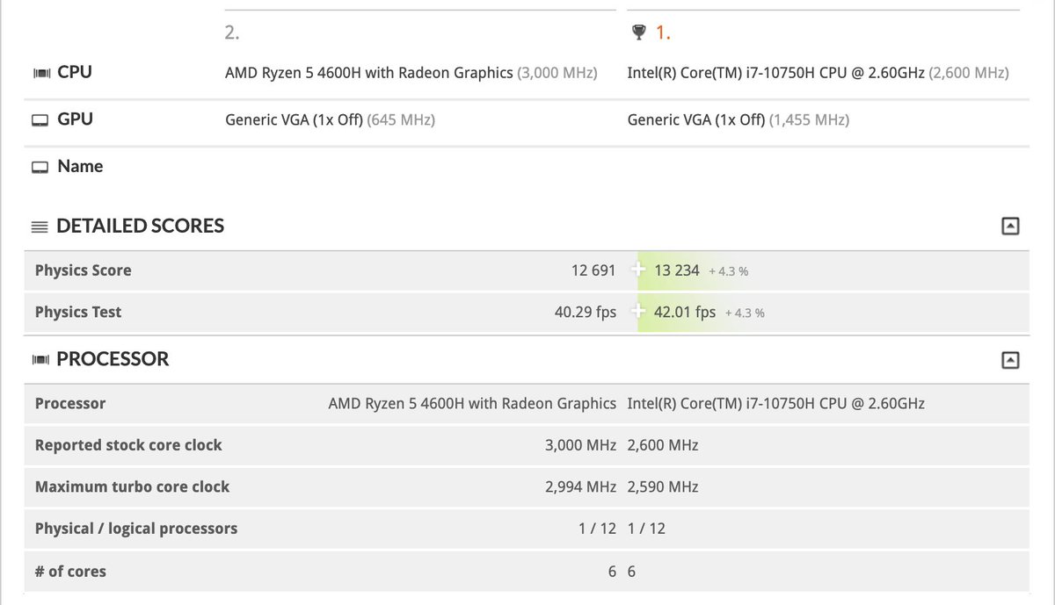Click Intel Core i7-10750H in CPU row

point(818,73)
